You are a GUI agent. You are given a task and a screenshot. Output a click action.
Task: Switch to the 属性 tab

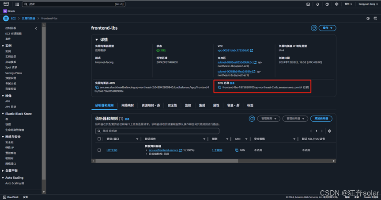click(x=216, y=105)
